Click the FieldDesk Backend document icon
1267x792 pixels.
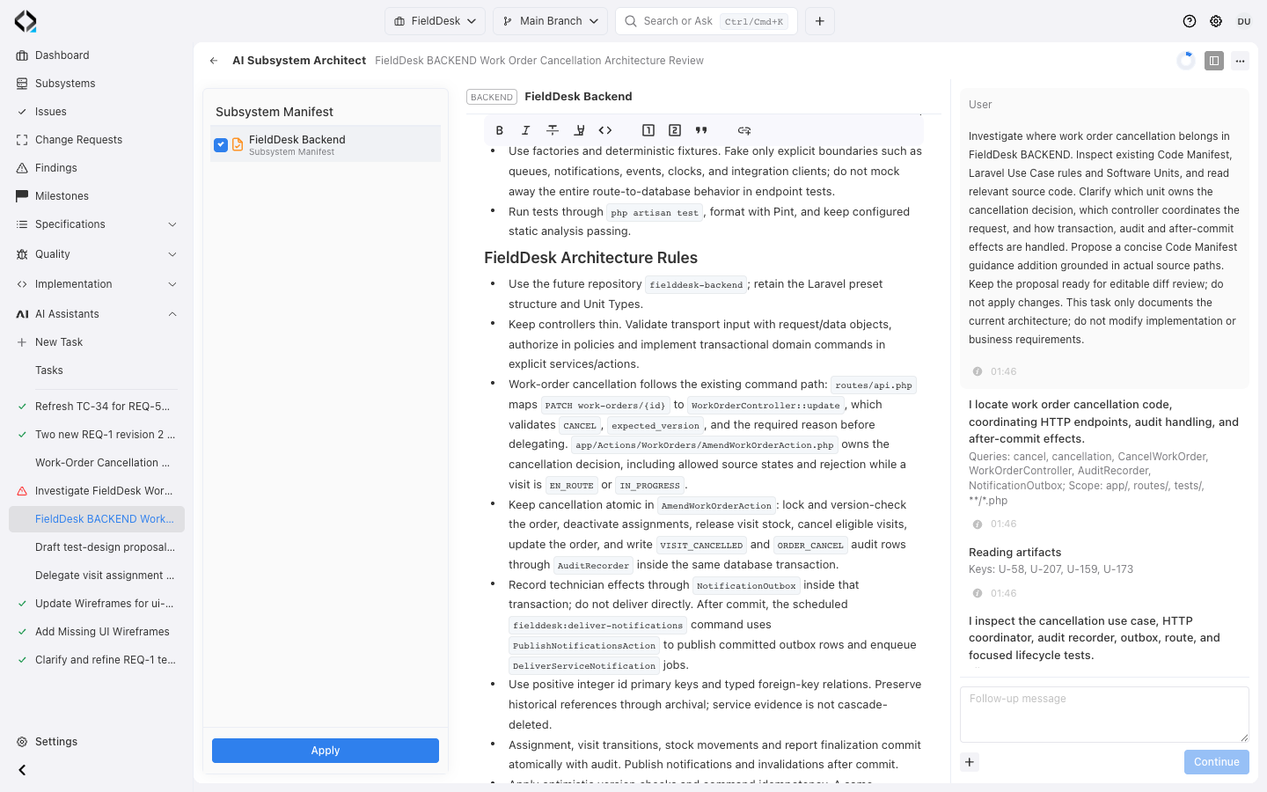click(238, 144)
